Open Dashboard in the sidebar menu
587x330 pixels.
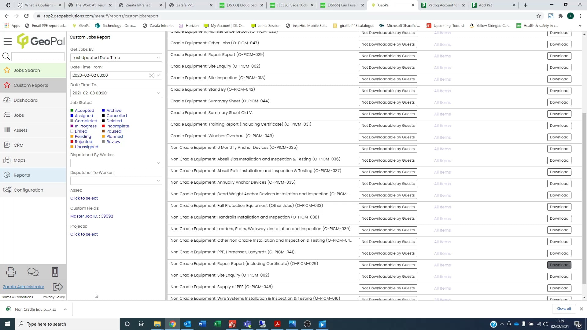(x=26, y=100)
